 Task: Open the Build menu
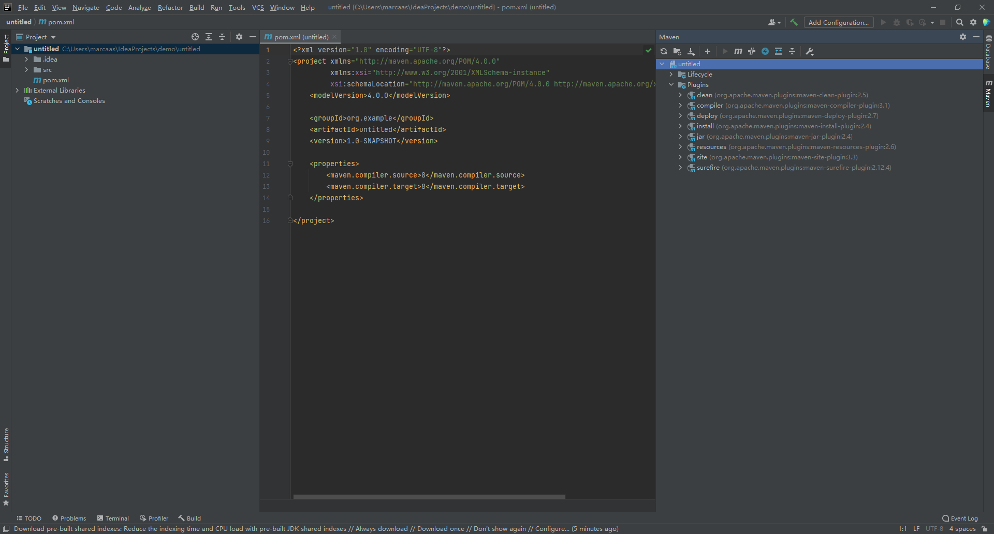pos(197,7)
